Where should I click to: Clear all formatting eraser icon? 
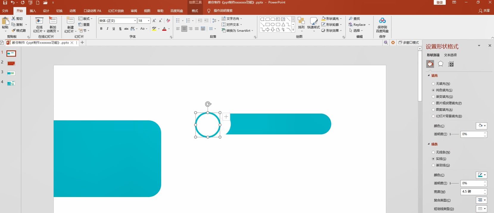point(168,21)
